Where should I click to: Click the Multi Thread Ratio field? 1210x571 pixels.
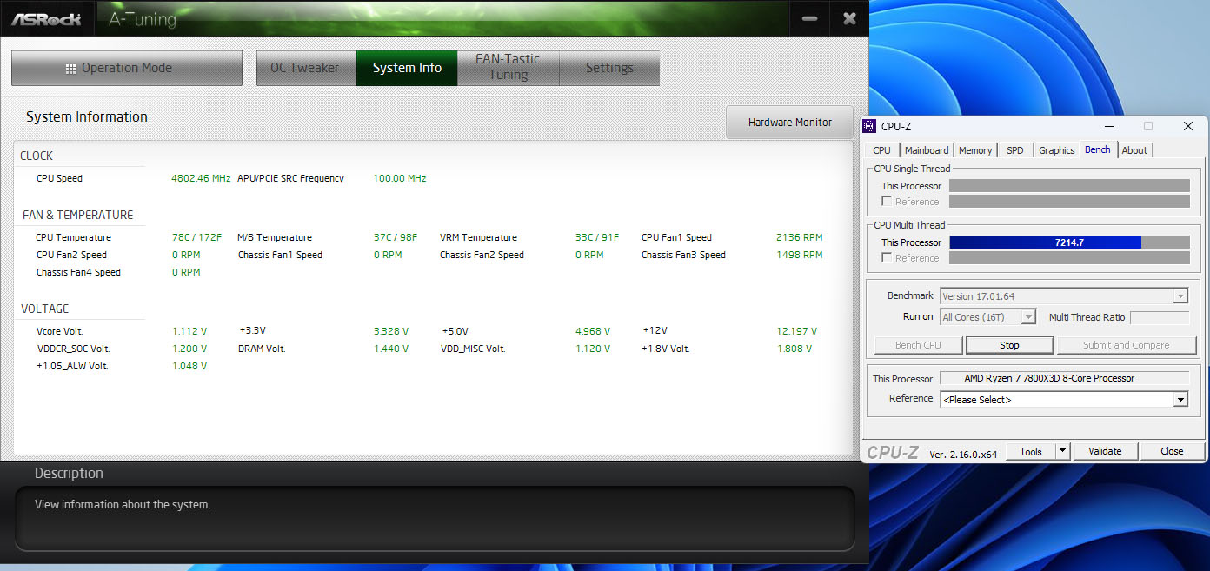pos(1160,317)
